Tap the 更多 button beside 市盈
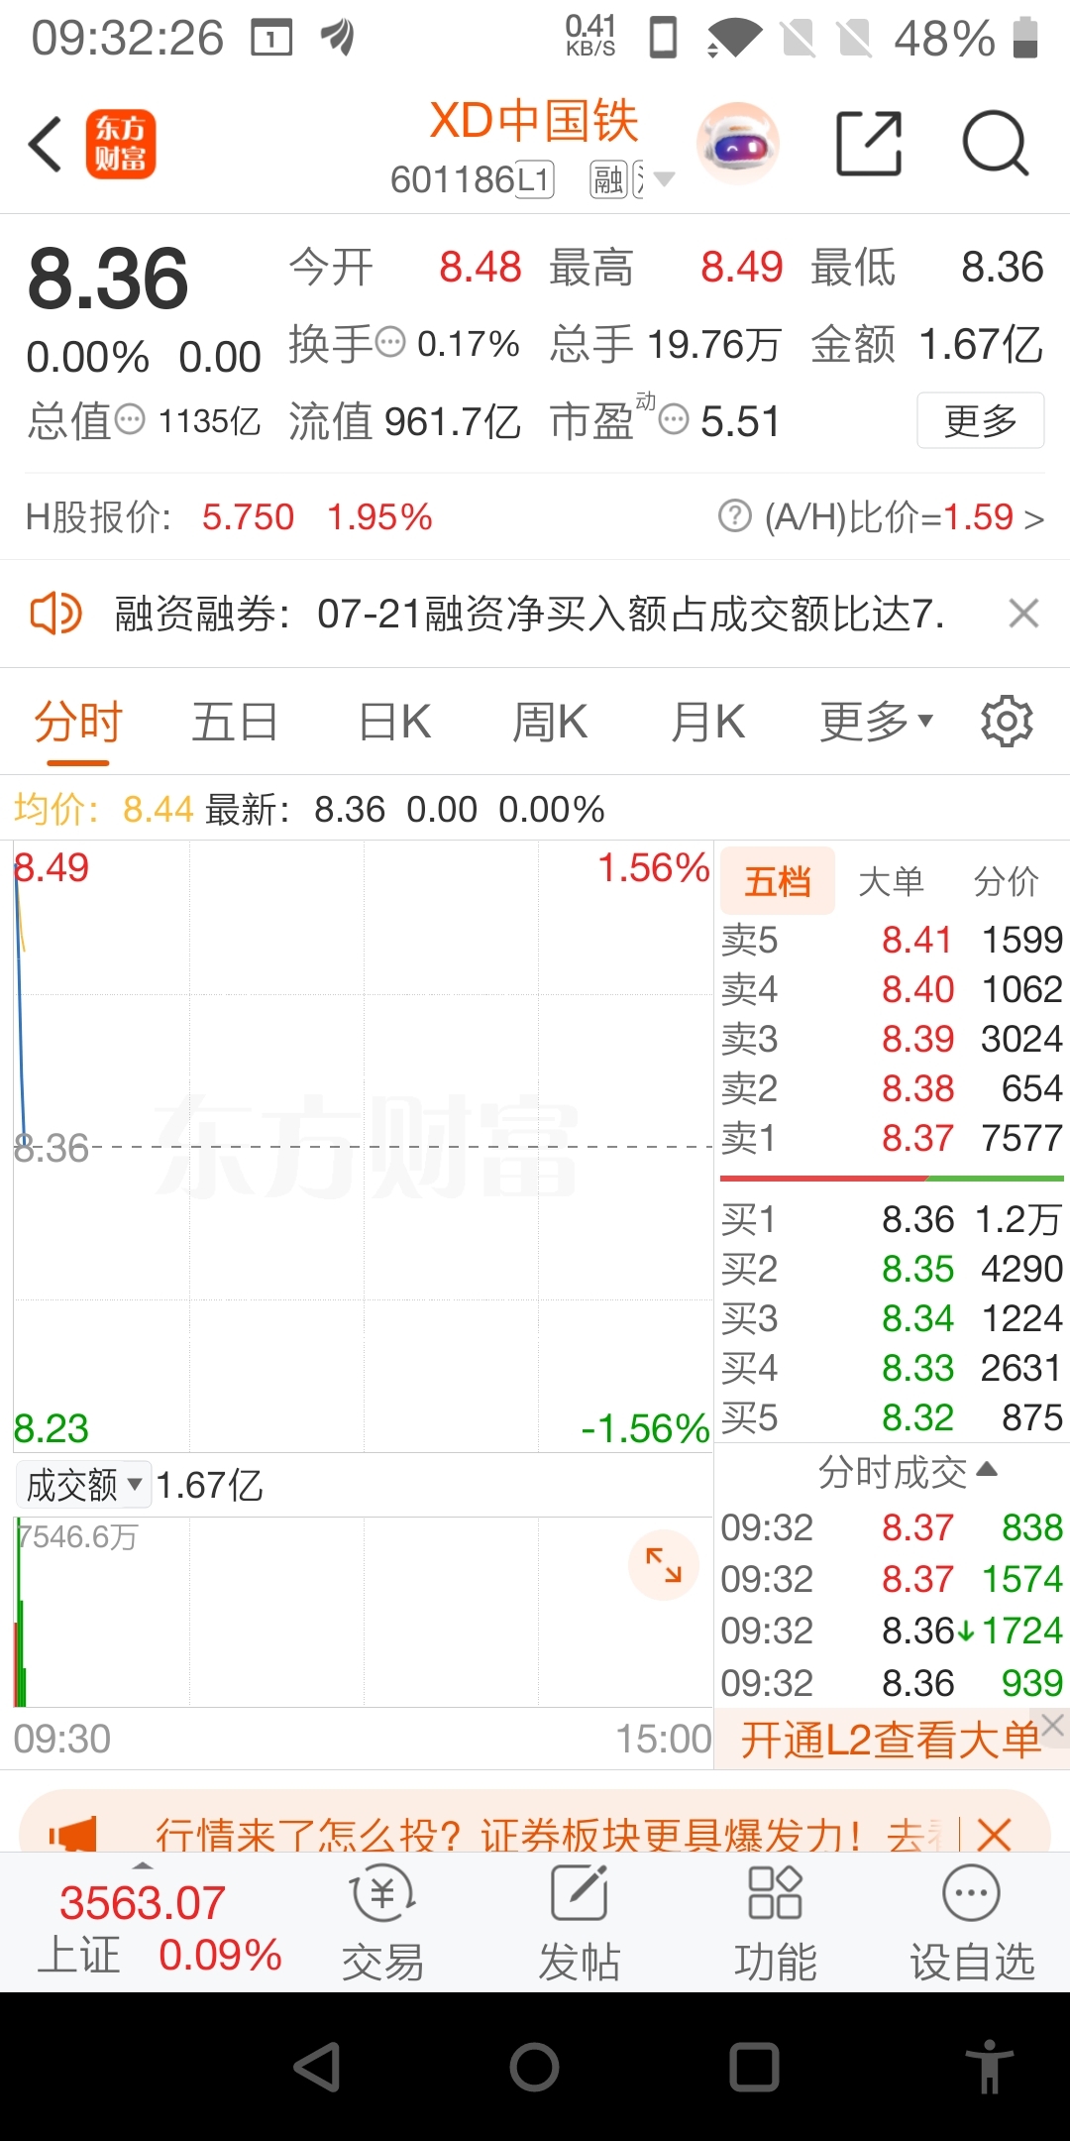The height and width of the screenshot is (2141, 1070). pos(980,420)
